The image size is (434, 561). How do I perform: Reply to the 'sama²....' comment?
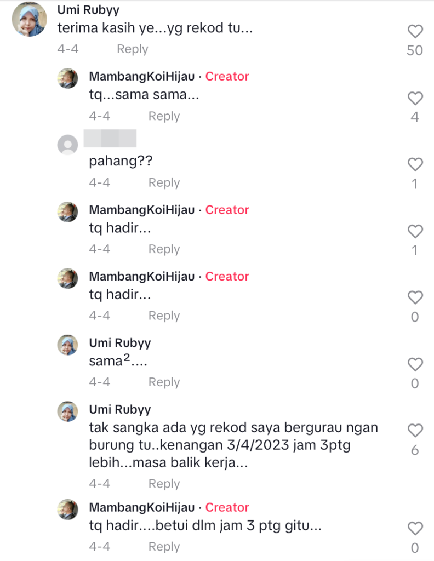click(x=164, y=382)
